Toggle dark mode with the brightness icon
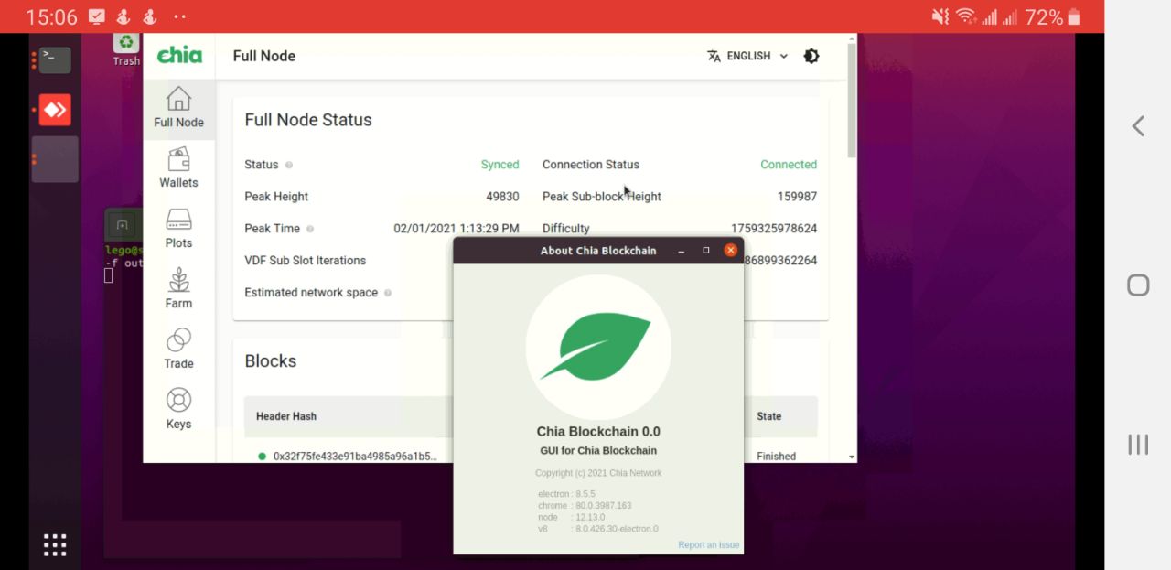1171x570 pixels. 811,56
